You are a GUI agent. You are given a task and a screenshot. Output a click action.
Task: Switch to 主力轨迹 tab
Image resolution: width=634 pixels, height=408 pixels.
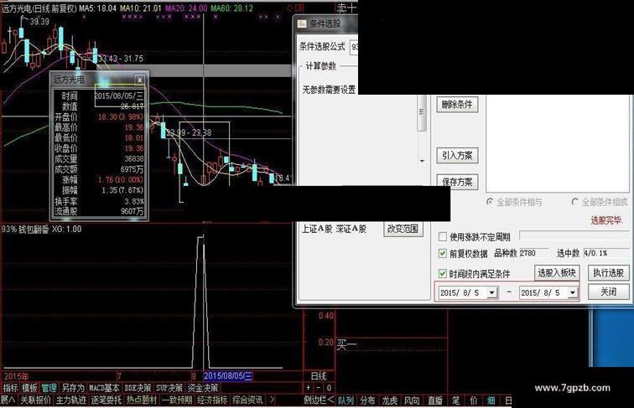[70, 400]
